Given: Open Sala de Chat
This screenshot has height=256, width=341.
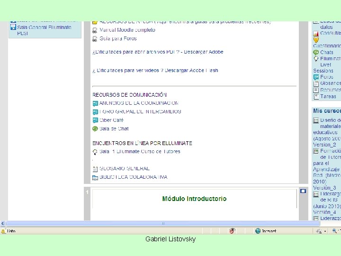Looking at the screenshot, I should 114,128.
